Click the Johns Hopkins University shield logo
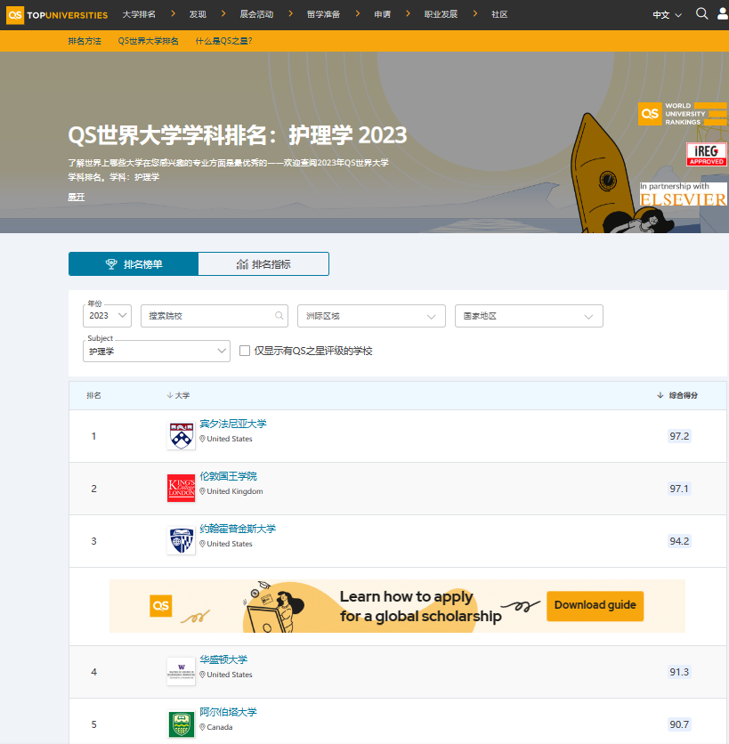Screen dimensions: 729x744 click(181, 541)
